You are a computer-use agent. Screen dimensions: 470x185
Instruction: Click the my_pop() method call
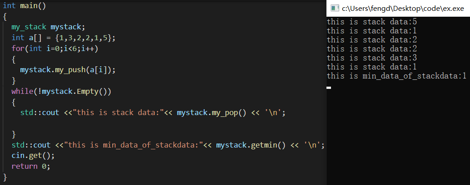pos(229,113)
